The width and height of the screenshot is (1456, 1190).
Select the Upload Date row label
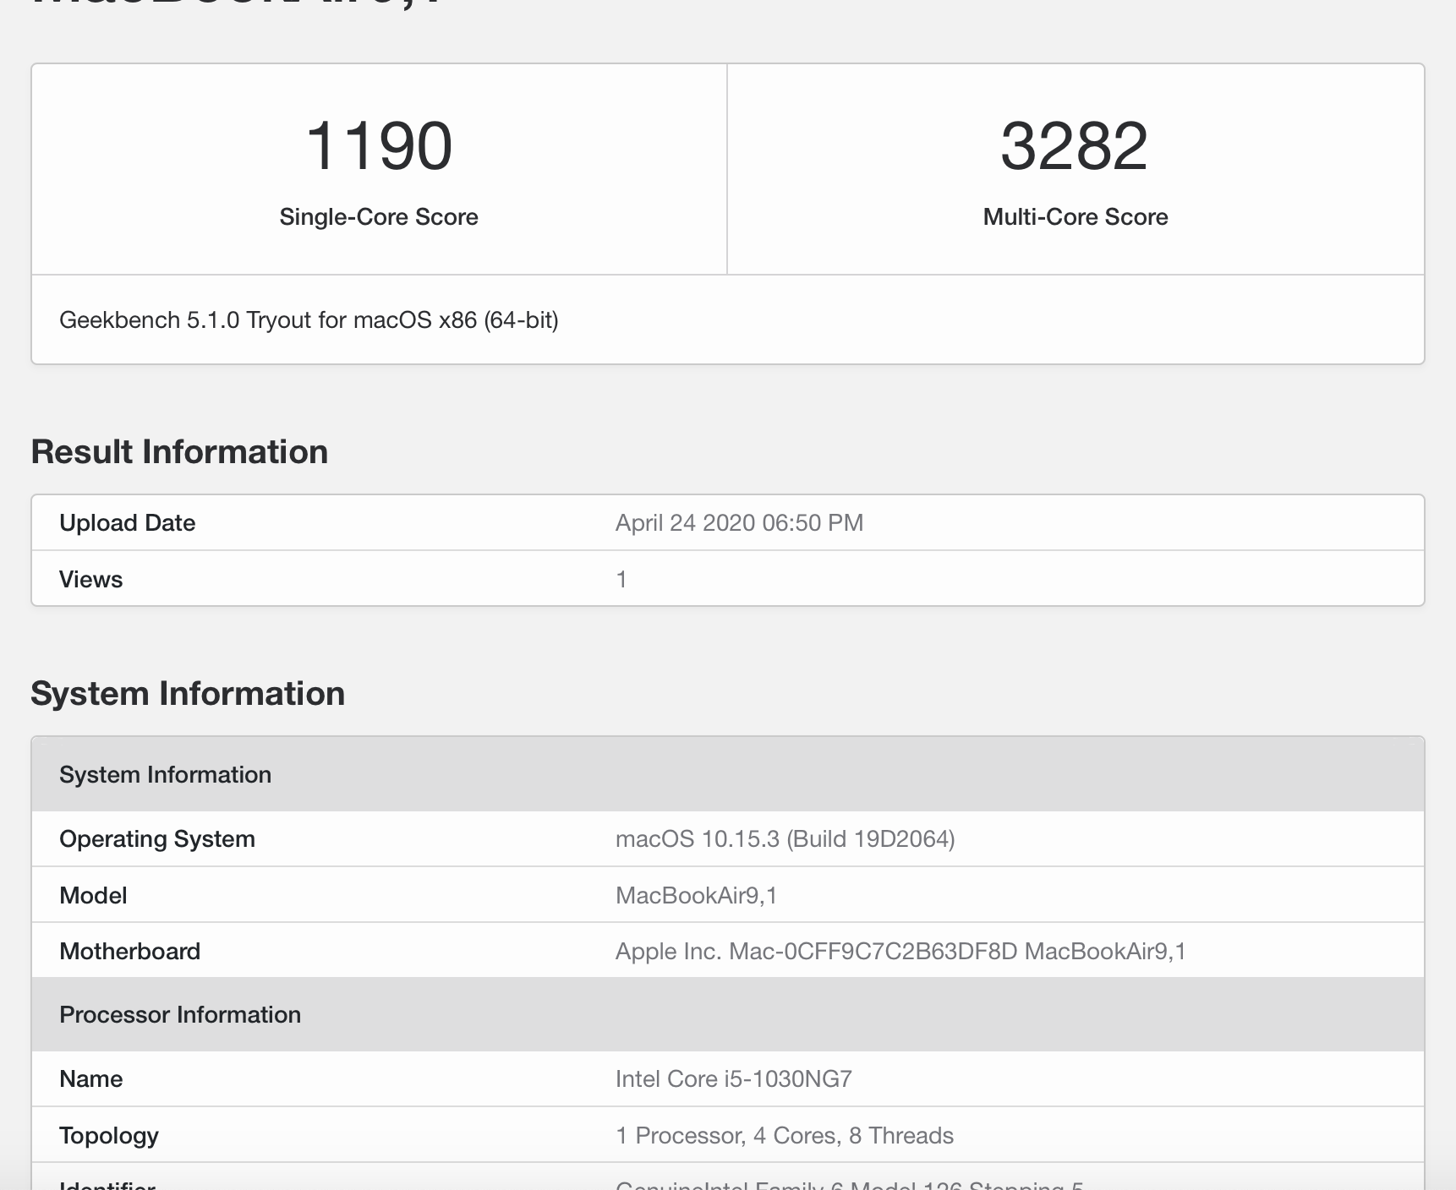click(x=127, y=522)
